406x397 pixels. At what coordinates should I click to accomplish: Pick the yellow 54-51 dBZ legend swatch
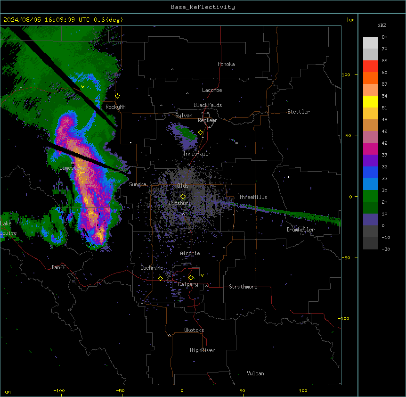370,101
